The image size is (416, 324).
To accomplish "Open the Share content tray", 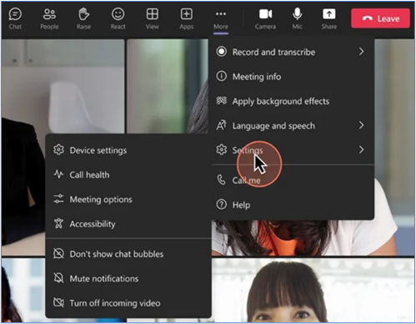I will [329, 18].
